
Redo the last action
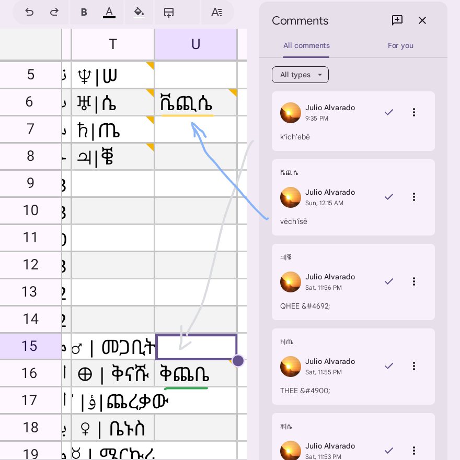click(x=54, y=13)
